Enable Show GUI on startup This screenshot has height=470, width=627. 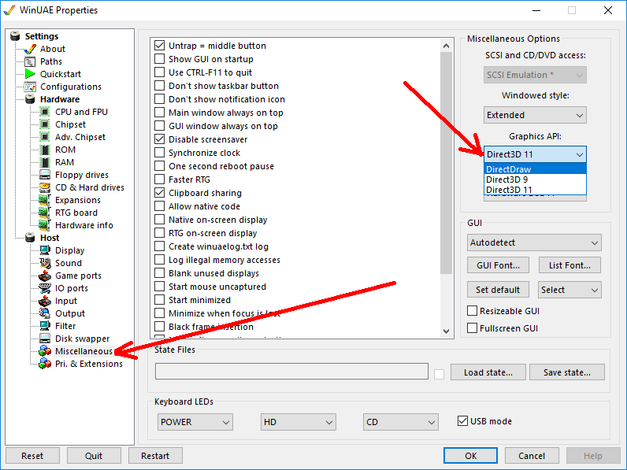point(160,59)
